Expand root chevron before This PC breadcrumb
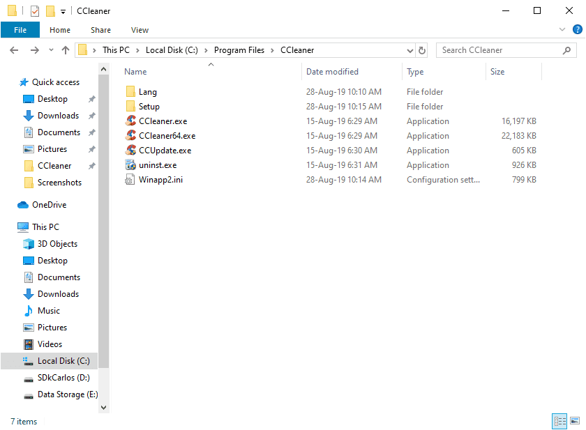The image size is (586, 430). (x=94, y=50)
